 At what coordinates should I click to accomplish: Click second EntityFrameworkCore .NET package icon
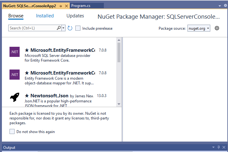pos(15,75)
